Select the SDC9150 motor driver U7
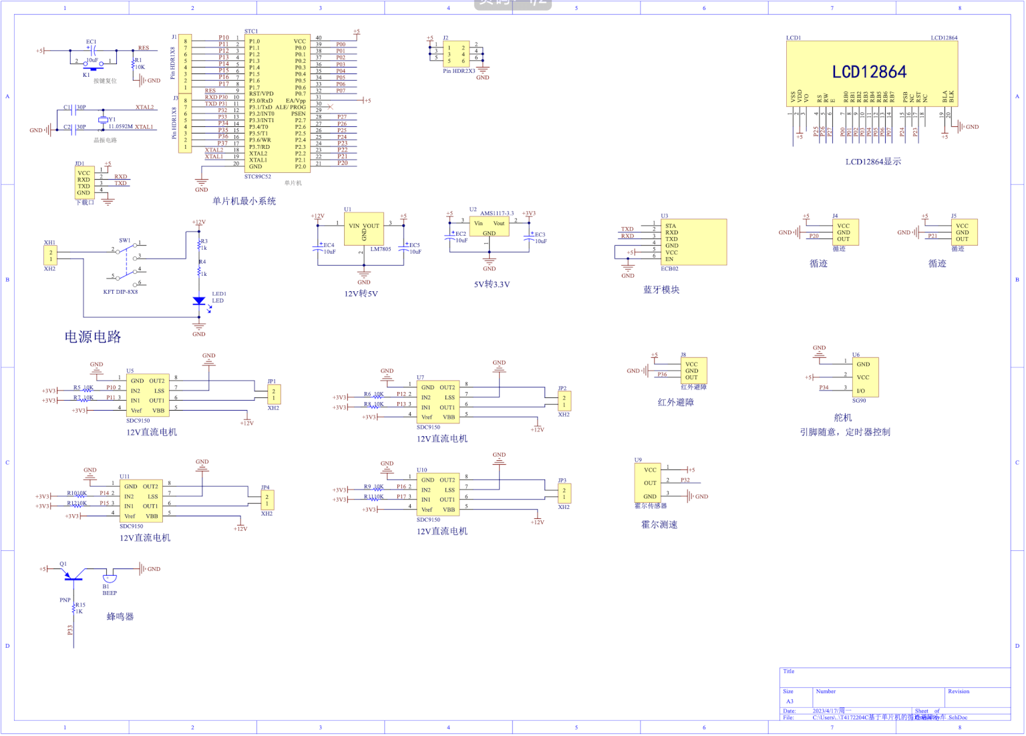 [438, 402]
